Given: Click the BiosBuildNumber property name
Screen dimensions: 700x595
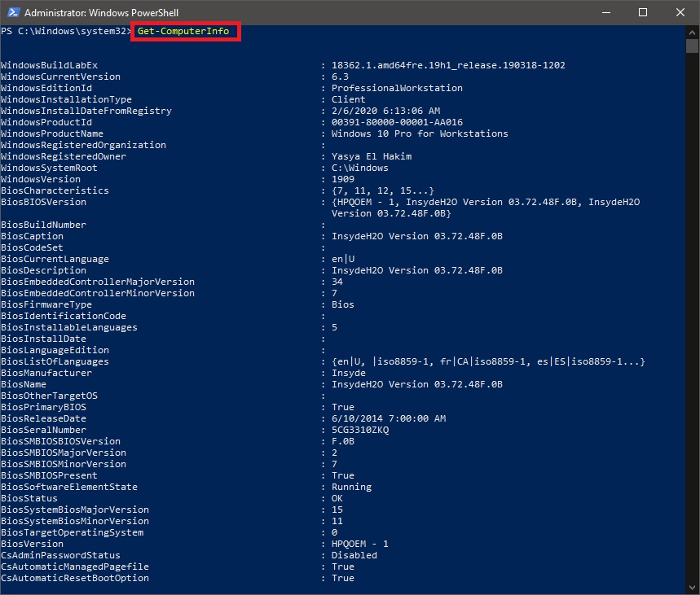Looking at the screenshot, I should 43,225.
